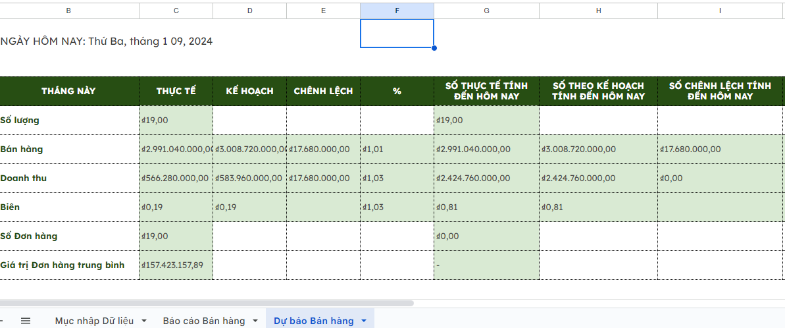Select Biên Thực tế cell ₫0,19

pyautogui.click(x=176, y=207)
